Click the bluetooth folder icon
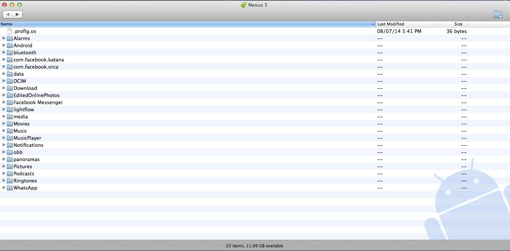Image resolution: width=510 pixels, height=251 pixels. coord(10,52)
